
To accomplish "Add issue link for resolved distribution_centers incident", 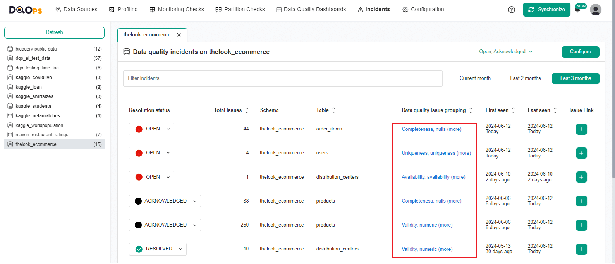I will 581,249.
